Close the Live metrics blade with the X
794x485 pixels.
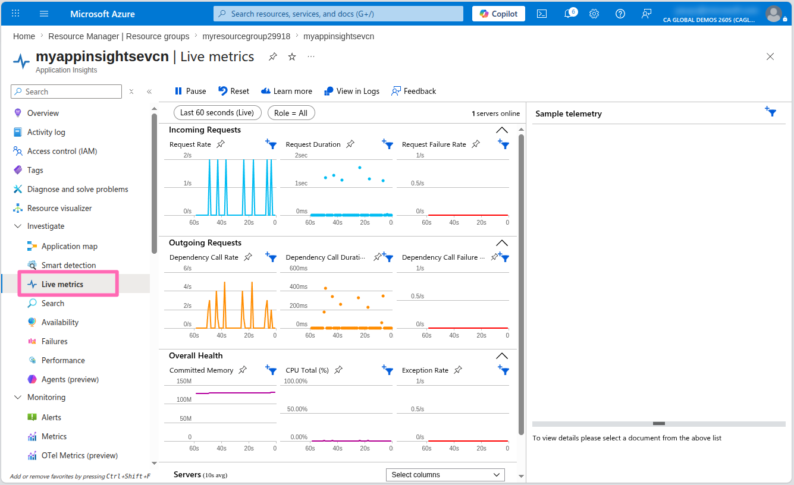[770, 56]
